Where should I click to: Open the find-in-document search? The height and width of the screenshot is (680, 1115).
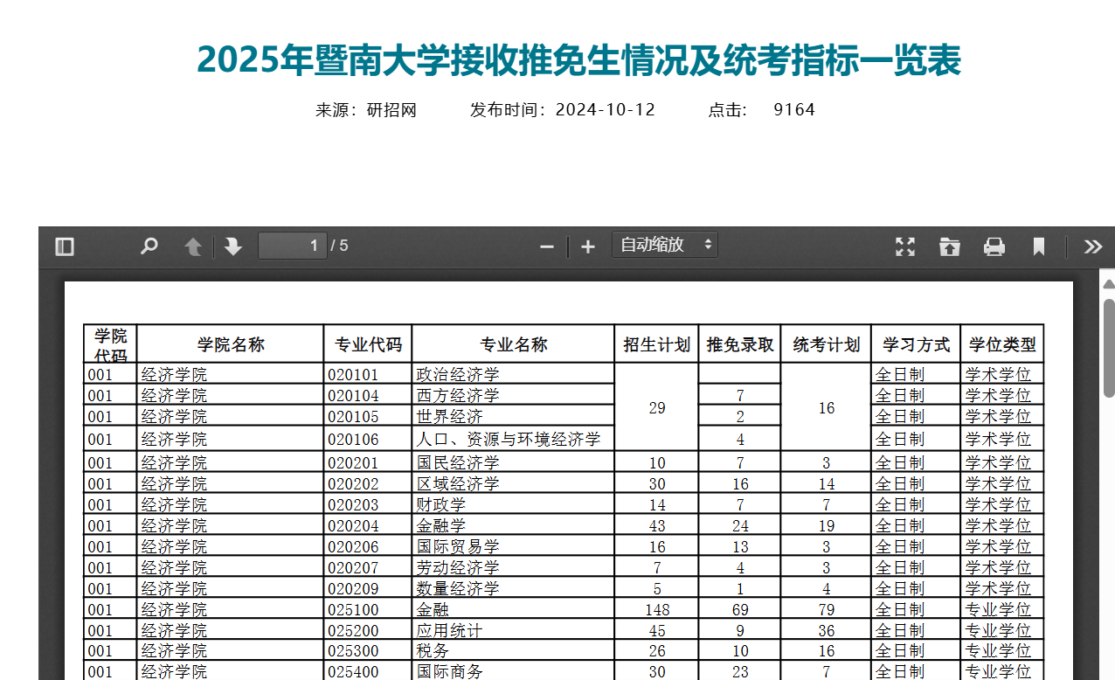tap(149, 246)
